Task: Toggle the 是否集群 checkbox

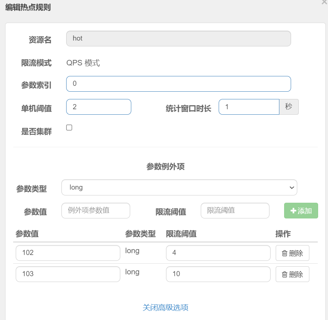Action: 69,127
